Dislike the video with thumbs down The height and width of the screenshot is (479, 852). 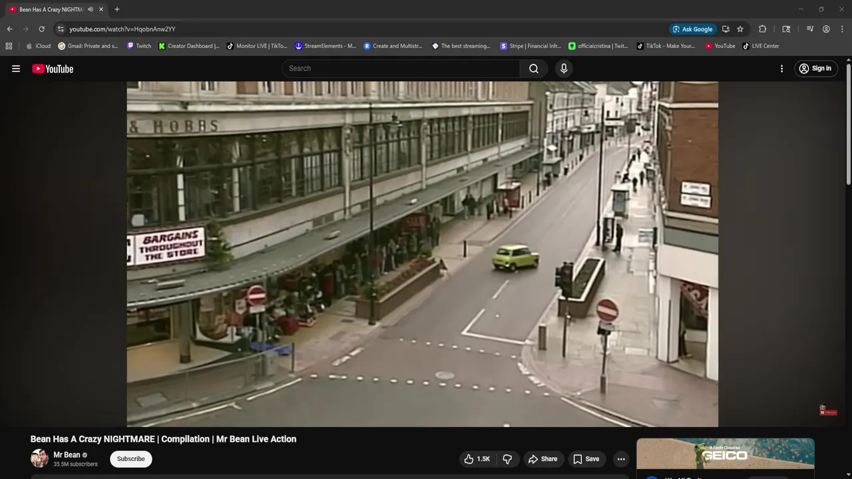pos(507,459)
